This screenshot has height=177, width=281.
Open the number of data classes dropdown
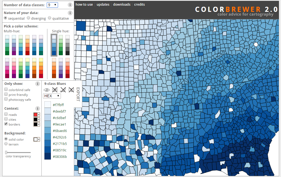[x=52, y=5]
